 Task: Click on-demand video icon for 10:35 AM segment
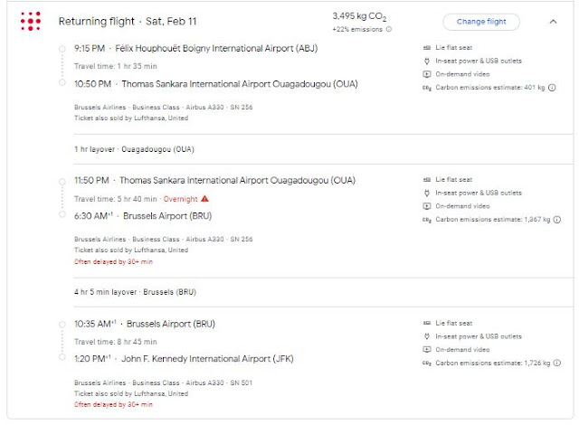click(x=426, y=348)
